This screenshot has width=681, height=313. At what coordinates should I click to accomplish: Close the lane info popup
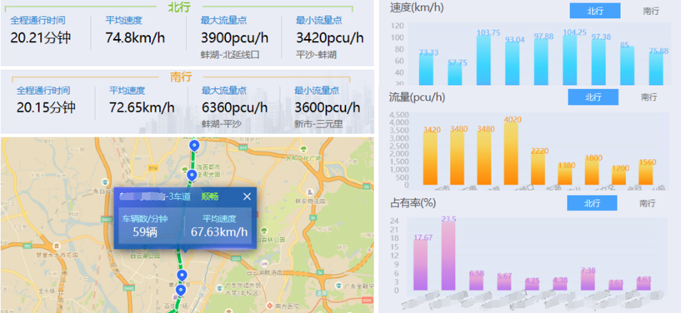tap(247, 196)
